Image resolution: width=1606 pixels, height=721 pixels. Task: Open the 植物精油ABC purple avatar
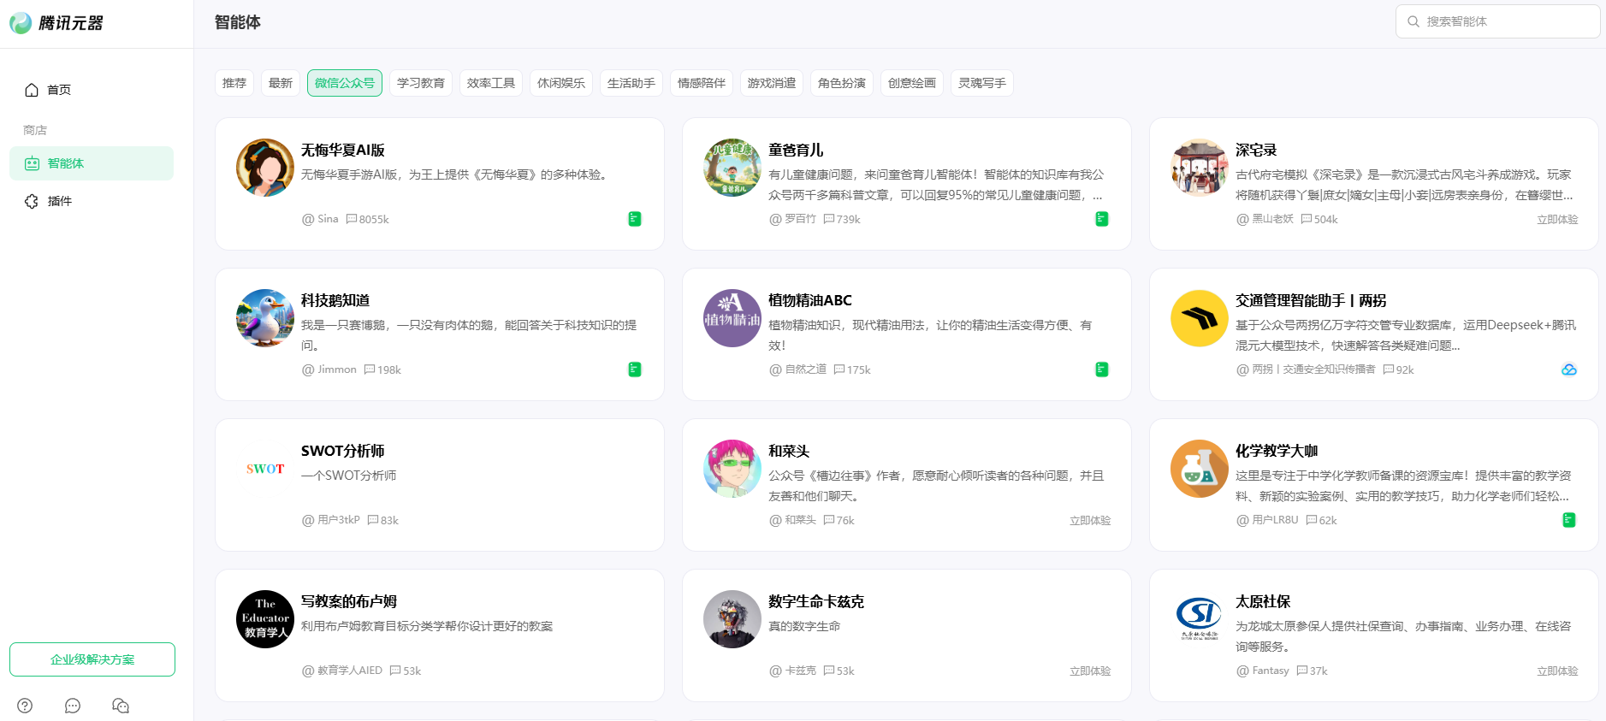pos(732,318)
